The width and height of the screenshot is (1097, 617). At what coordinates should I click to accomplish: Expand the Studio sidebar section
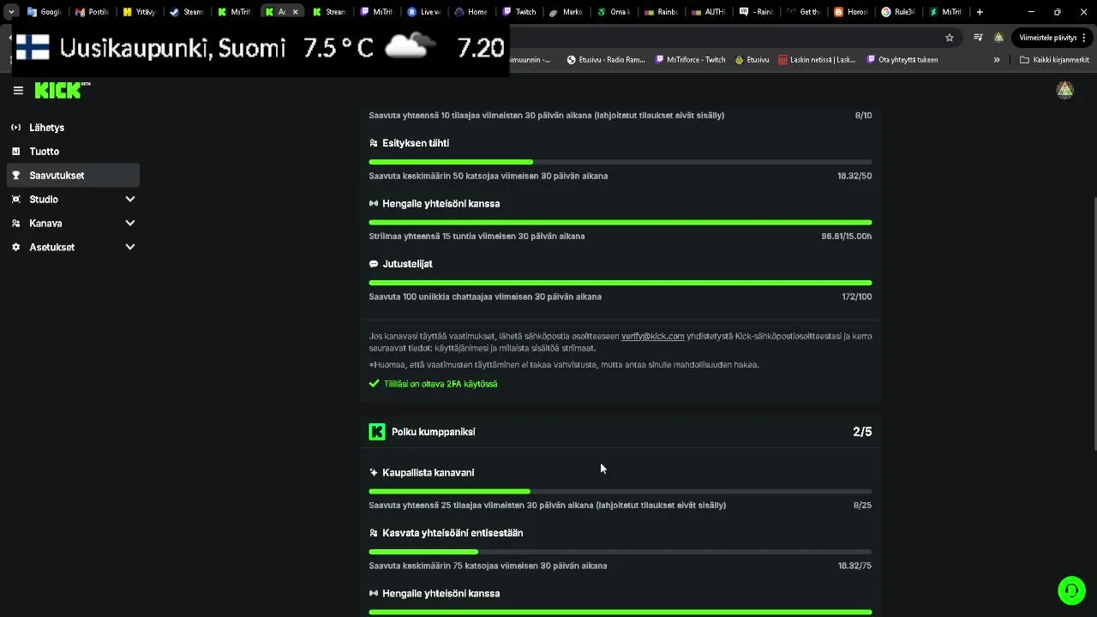(130, 200)
